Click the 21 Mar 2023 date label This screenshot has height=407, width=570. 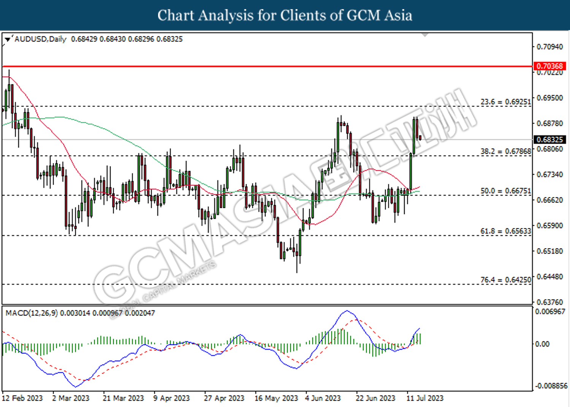click(x=123, y=398)
